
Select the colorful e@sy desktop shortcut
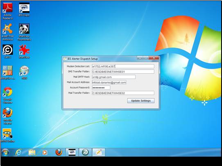pyautogui.click(x=8, y=72)
